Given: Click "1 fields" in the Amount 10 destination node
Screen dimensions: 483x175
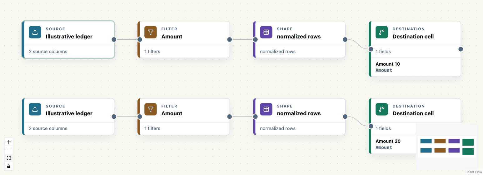Looking at the screenshot, I should 383,52.
